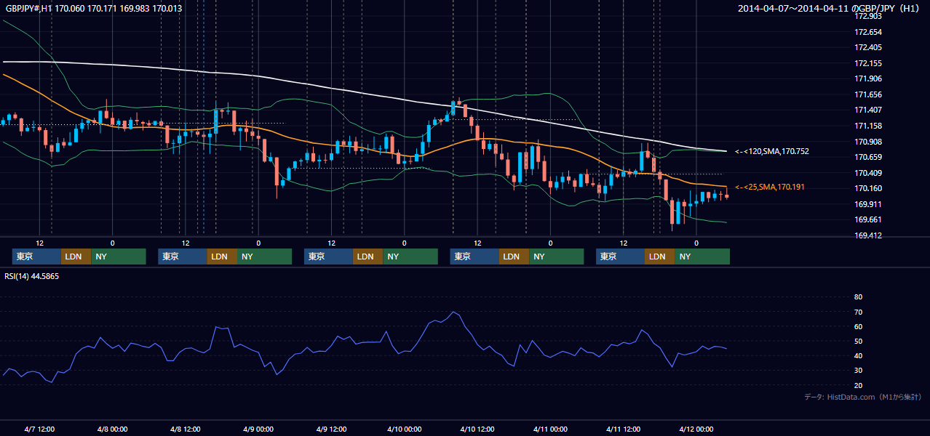This screenshot has height=436, width=930.
Task: Click the 172.654 price axis label
Action: pos(867,32)
